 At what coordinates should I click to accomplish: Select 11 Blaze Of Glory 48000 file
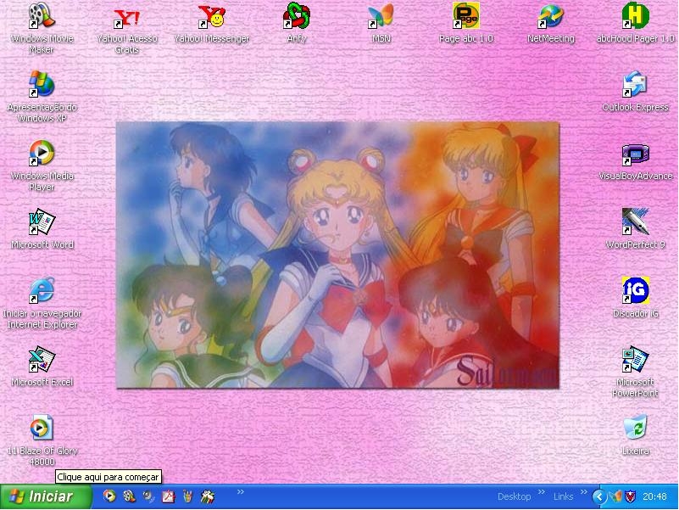[42, 428]
